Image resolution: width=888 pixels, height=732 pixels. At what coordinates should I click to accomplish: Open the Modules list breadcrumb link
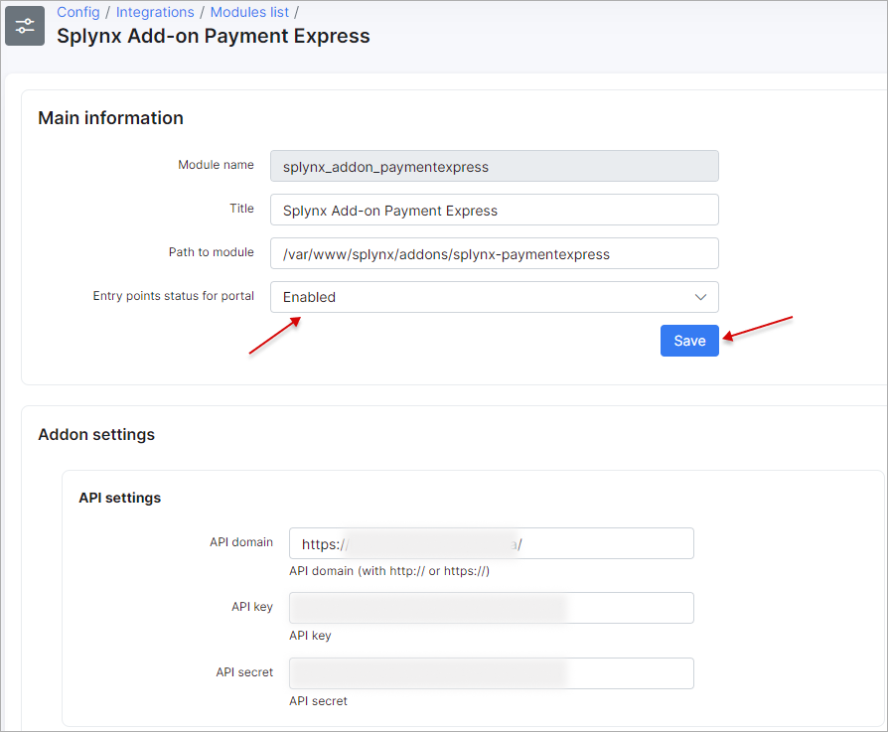[249, 12]
